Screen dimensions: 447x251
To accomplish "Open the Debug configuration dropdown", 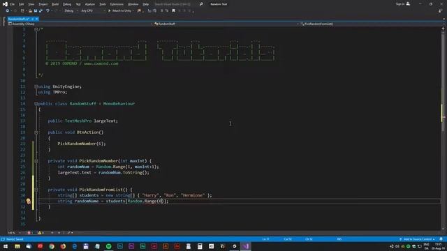I will [x=71, y=11].
